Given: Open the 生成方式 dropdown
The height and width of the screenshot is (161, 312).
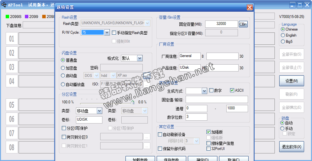Looking at the screenshot, I should 204,91.
